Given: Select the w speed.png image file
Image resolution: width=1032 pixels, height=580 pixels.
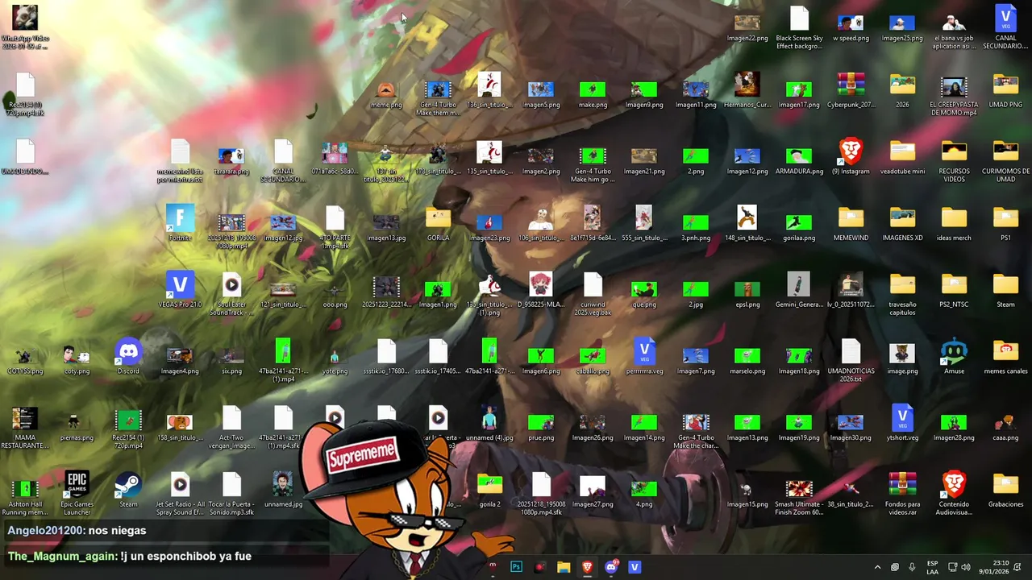Looking at the screenshot, I should point(851,27).
